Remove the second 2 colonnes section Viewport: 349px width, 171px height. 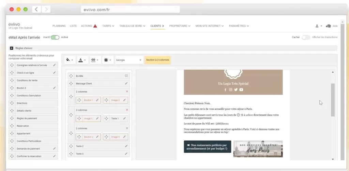[127, 110]
